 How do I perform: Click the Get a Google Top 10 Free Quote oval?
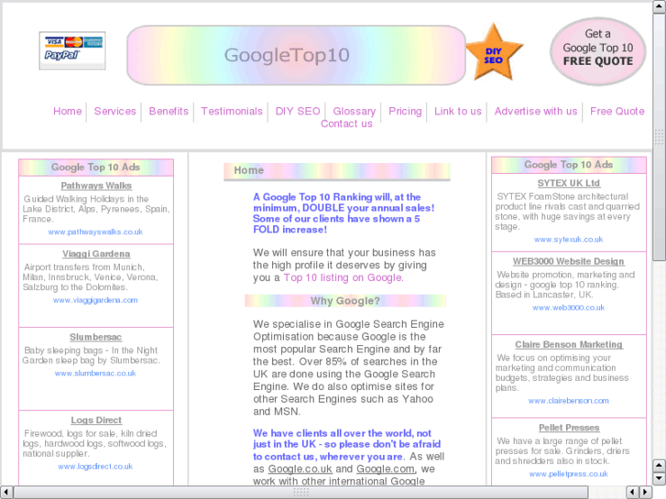point(597,51)
